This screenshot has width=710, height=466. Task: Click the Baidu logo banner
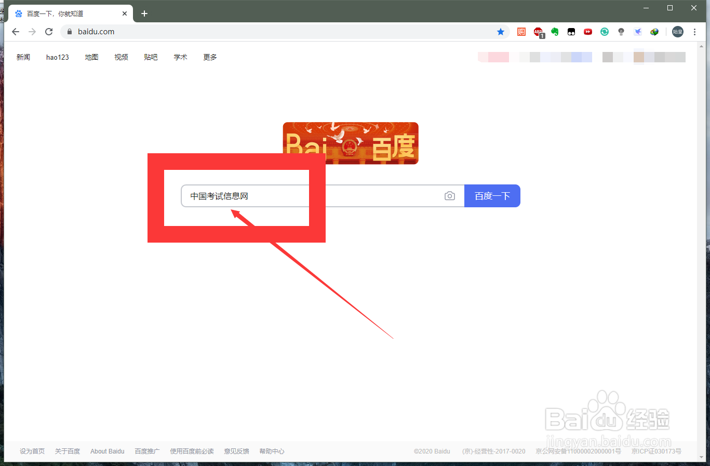coord(351,143)
